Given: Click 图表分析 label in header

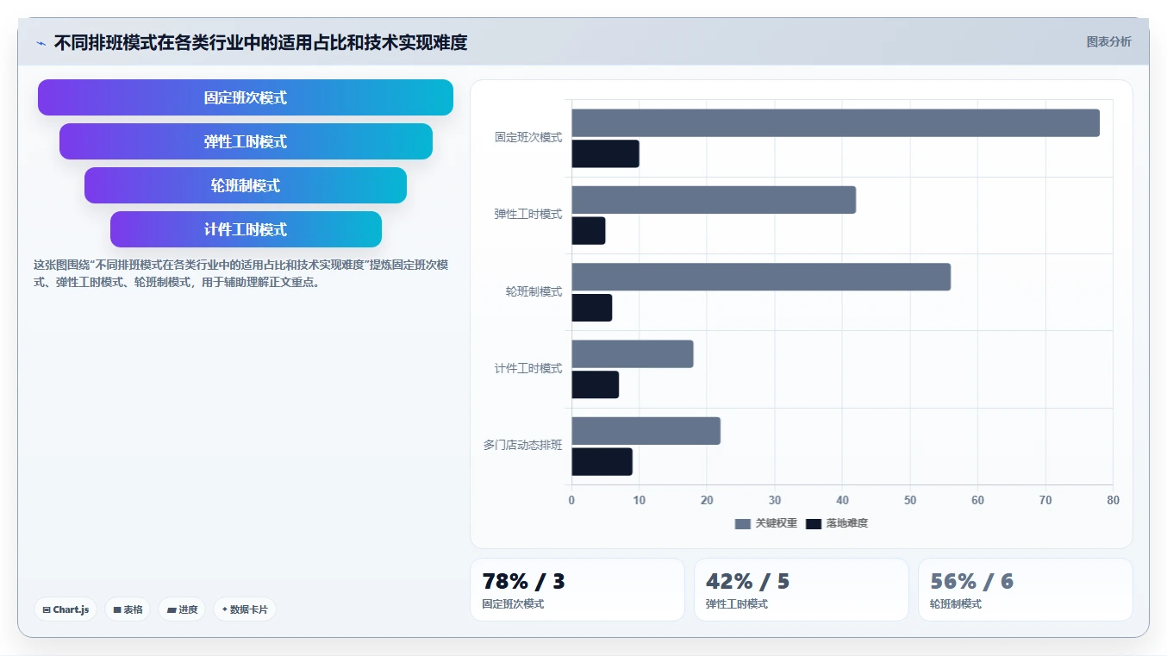Looking at the screenshot, I should [1108, 41].
